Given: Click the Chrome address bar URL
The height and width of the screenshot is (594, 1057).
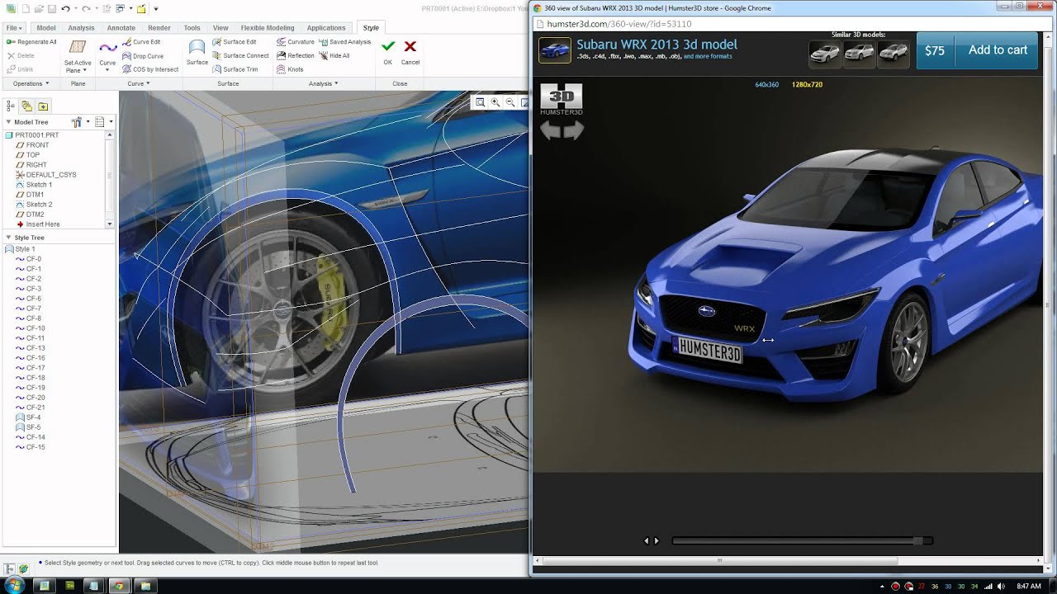Looking at the screenshot, I should coord(619,24).
